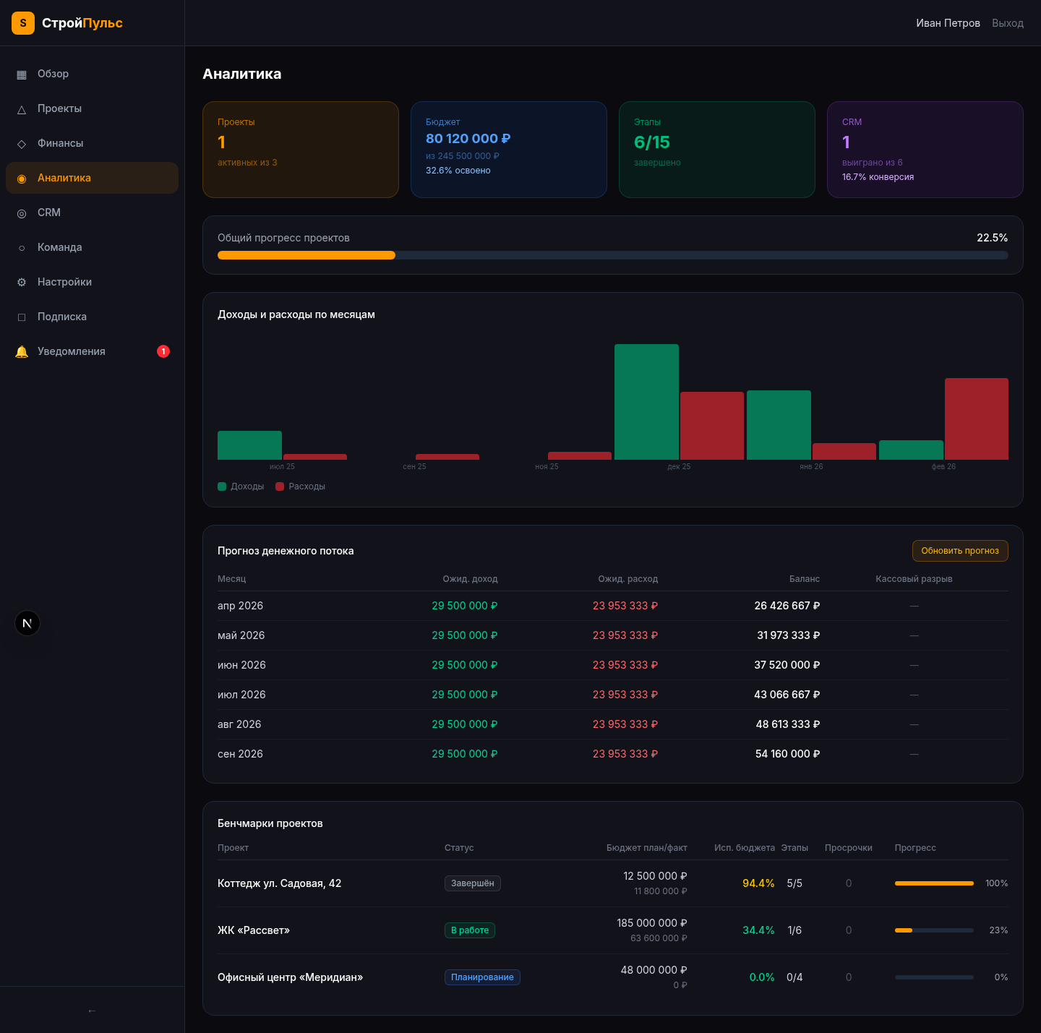Click the gear icon for Настройки

pos(22,283)
